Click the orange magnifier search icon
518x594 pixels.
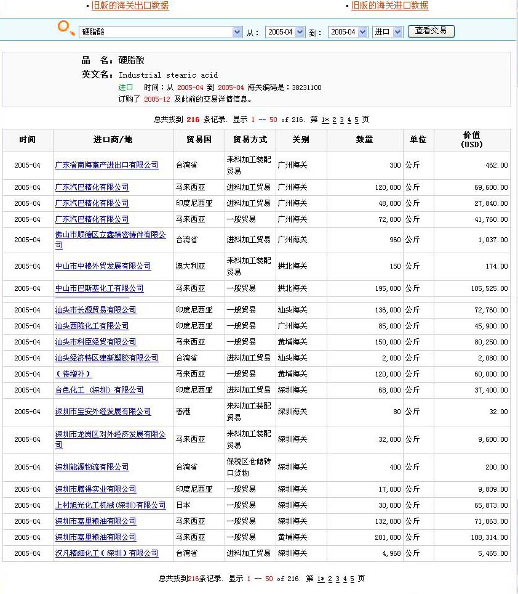coord(66,28)
